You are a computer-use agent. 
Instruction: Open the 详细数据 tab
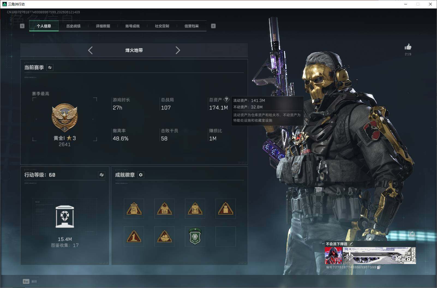tap(103, 26)
